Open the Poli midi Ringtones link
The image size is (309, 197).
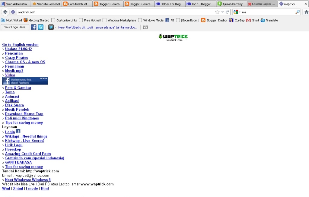click(x=22, y=118)
